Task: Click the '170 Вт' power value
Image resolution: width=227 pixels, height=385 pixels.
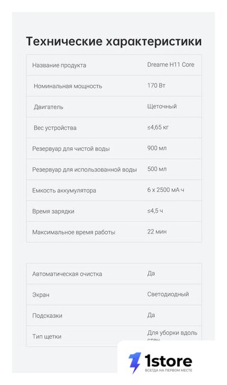Action: (156, 85)
